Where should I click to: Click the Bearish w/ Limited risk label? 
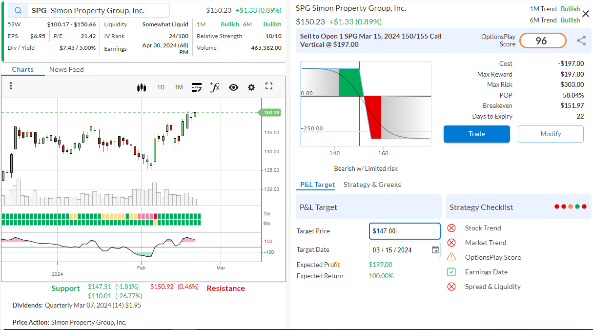point(366,168)
